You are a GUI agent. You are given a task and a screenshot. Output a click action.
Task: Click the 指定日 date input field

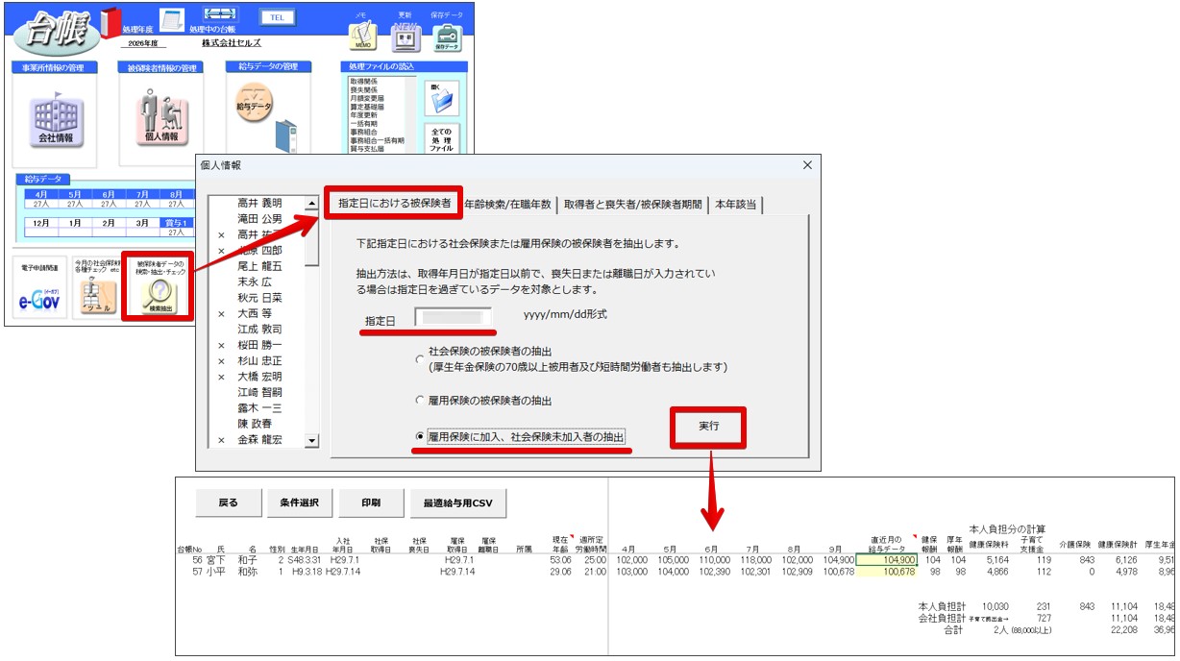click(453, 316)
